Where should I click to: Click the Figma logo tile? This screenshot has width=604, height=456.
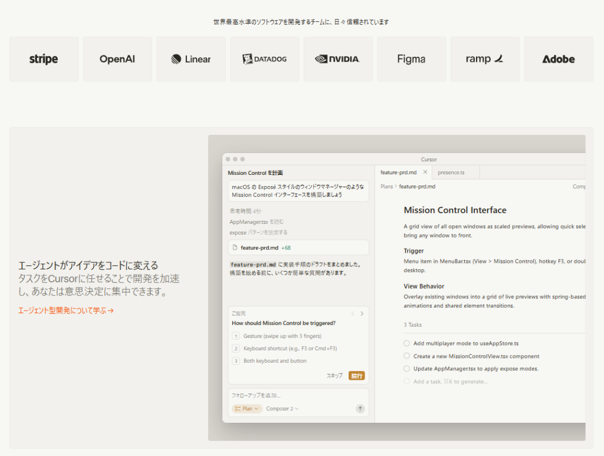click(411, 59)
